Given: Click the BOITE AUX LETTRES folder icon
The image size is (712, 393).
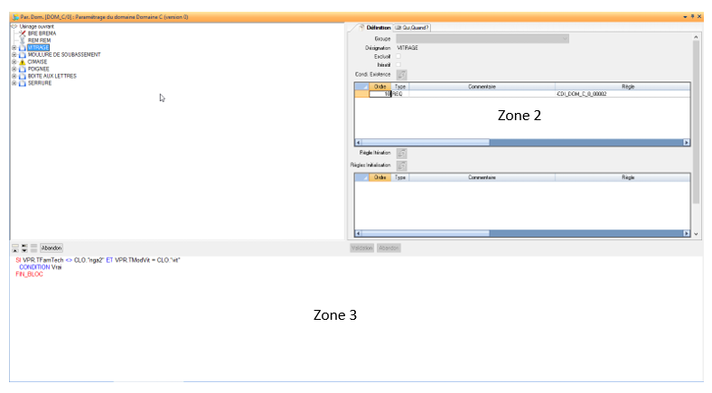Looking at the screenshot, I should coord(22,75).
